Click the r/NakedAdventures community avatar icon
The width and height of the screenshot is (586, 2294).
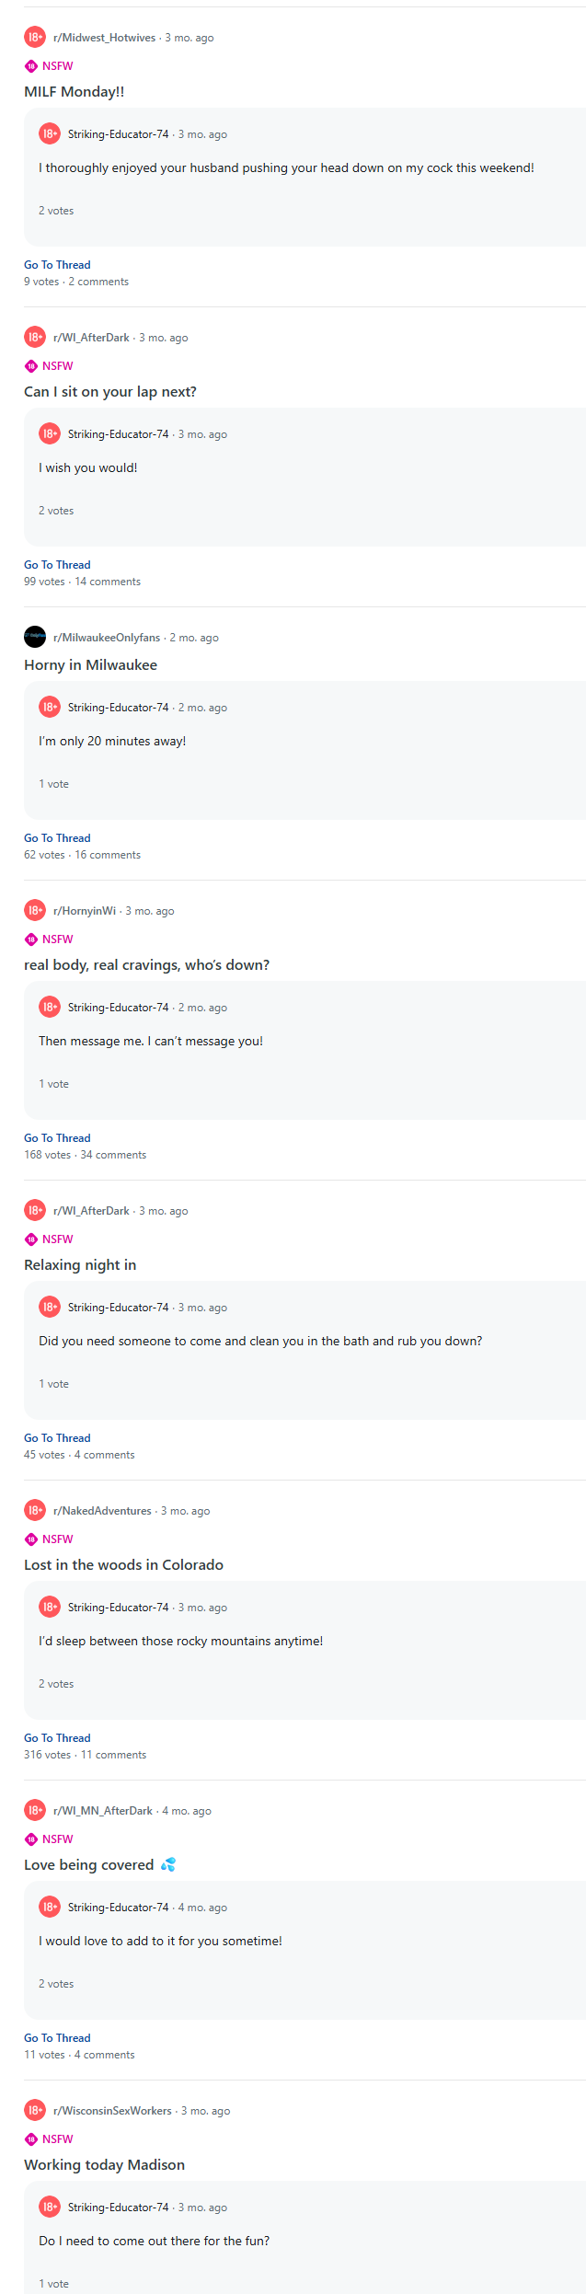point(35,1510)
